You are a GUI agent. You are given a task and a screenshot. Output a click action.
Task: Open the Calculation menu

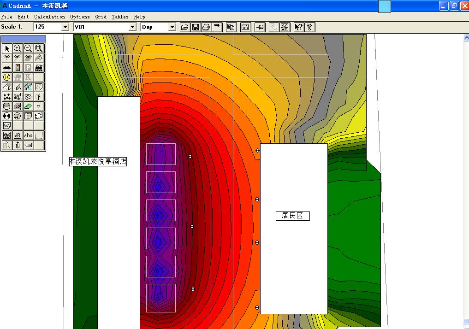click(50, 17)
